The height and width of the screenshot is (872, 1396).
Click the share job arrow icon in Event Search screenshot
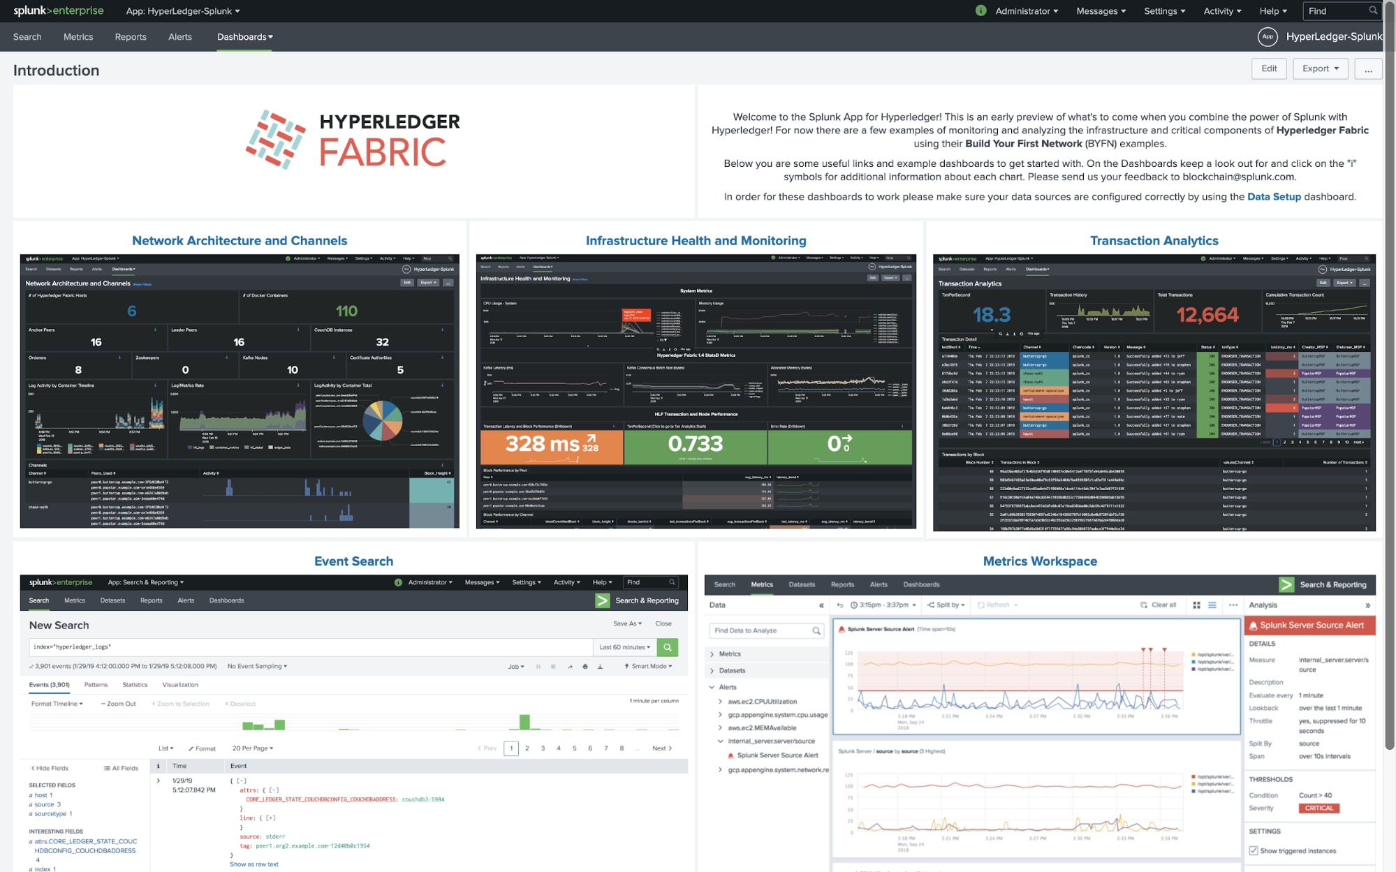[x=570, y=666]
